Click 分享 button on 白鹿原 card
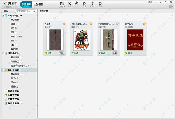Image resolution: width=175 pixels, height=119 pixels. (x=61, y=53)
